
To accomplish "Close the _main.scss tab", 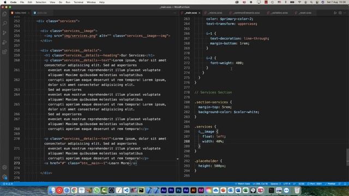I will coord(200,13).
